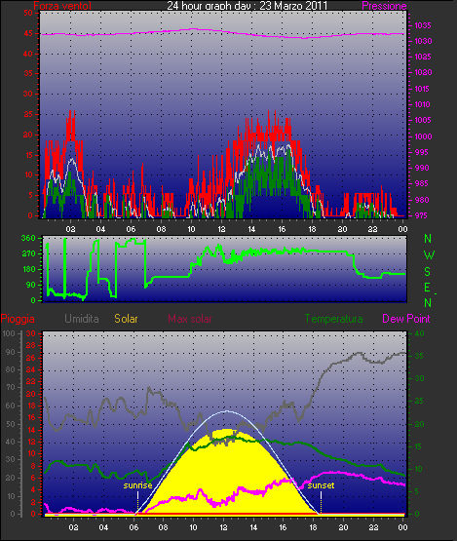The image size is (457, 541).
Task: Click the E wind direction label
Action: click(x=427, y=288)
